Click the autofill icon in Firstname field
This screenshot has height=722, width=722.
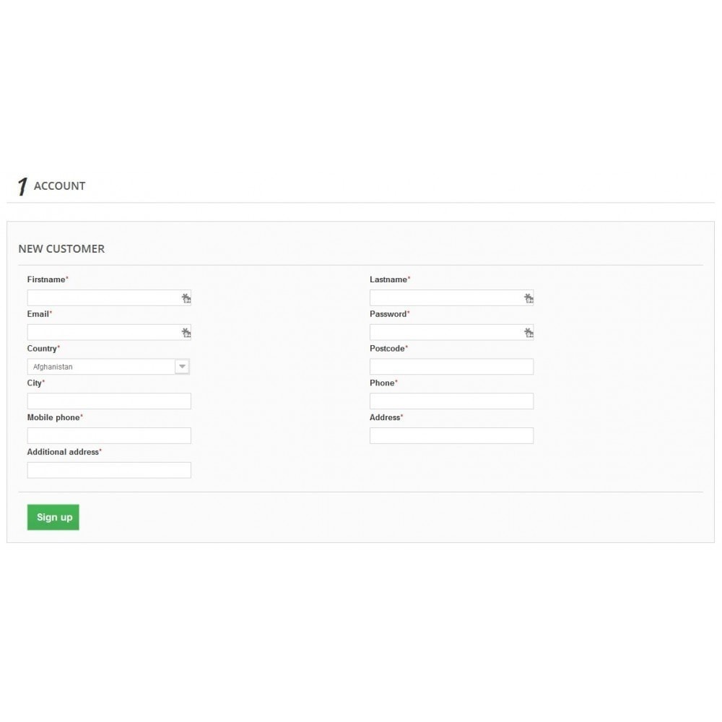pyautogui.click(x=186, y=298)
